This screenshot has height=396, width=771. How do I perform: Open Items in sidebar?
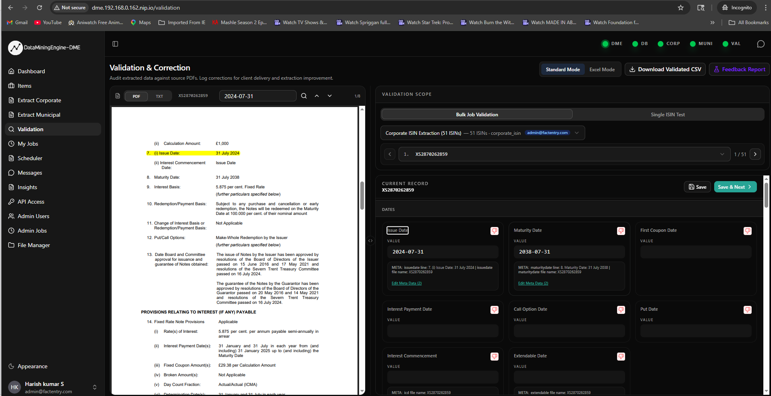[x=53, y=86]
